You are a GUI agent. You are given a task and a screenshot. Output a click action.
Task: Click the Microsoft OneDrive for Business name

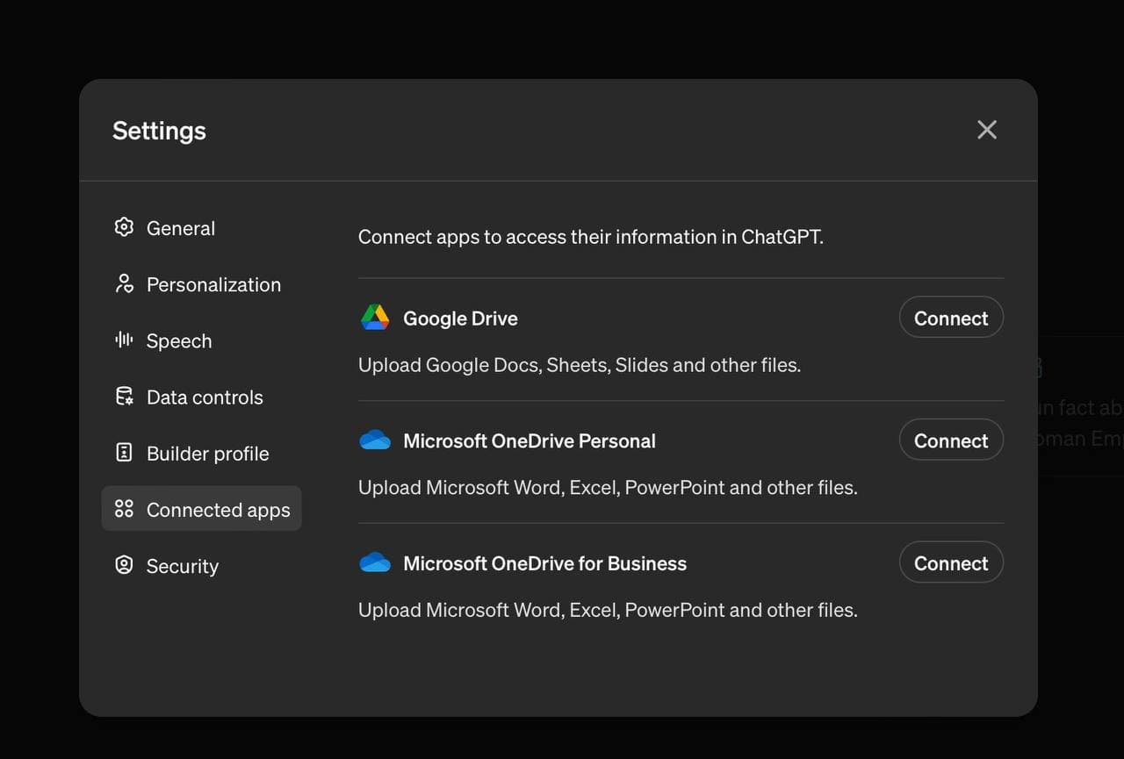coord(544,563)
